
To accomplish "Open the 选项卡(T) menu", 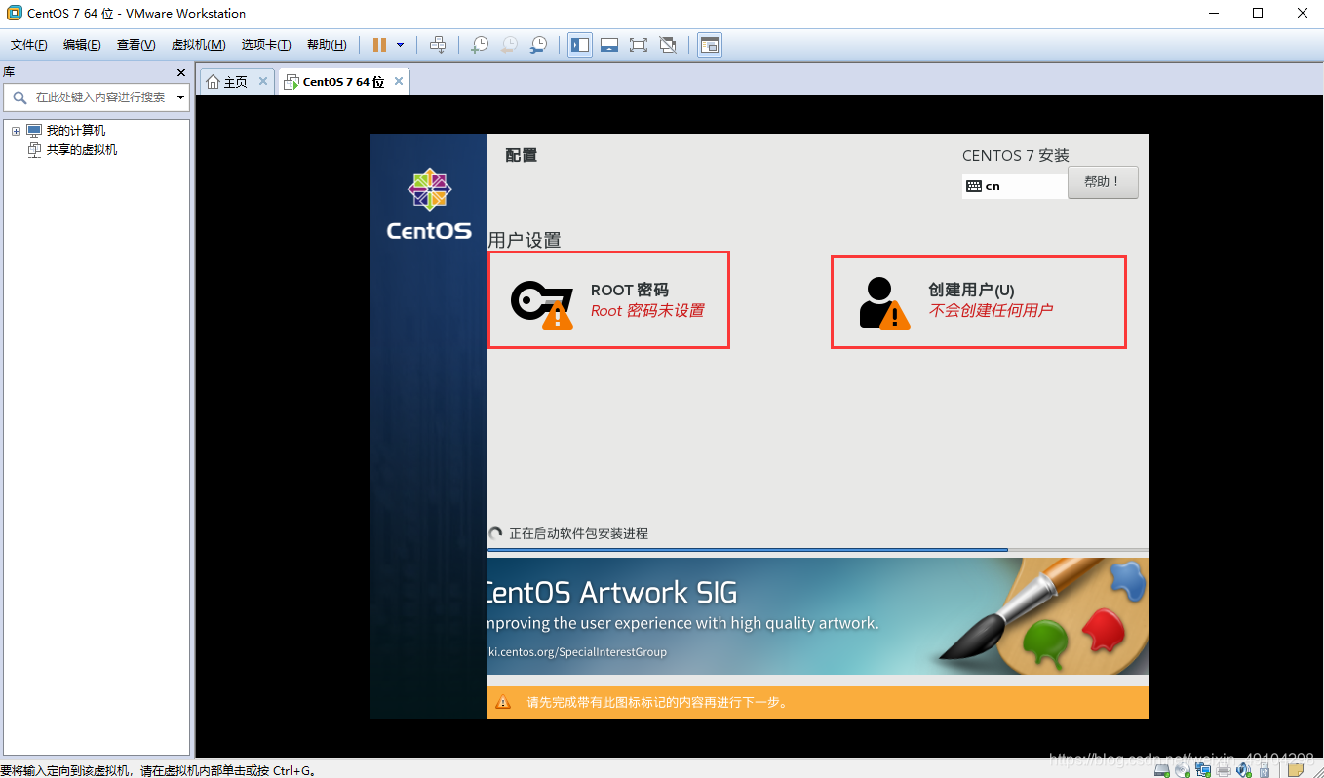I will click(x=266, y=45).
